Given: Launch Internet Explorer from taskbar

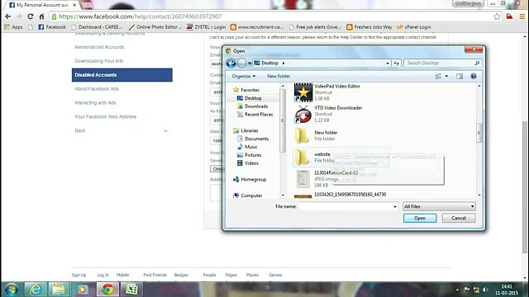Looking at the screenshot, I should [36, 290].
